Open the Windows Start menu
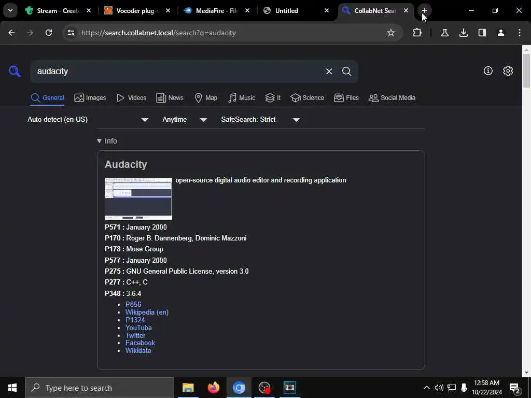 click(x=12, y=388)
